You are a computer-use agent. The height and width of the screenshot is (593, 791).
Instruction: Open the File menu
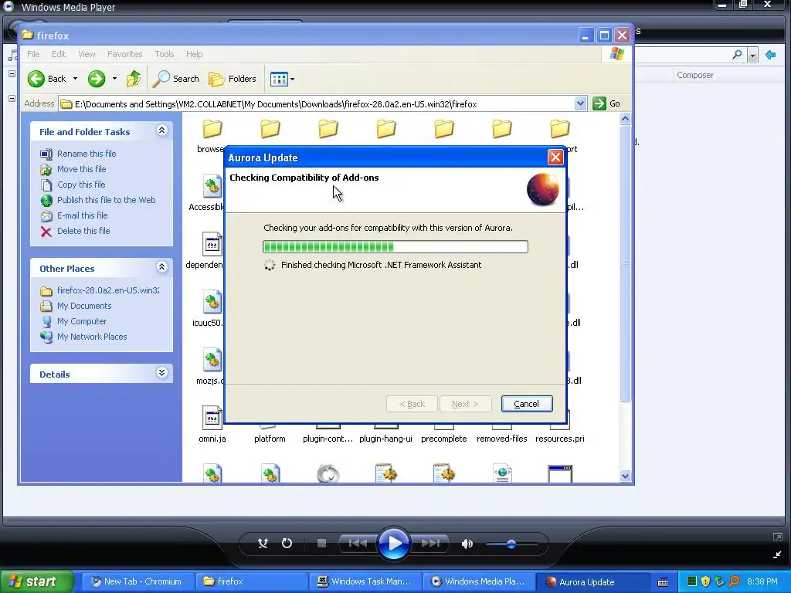coord(33,54)
